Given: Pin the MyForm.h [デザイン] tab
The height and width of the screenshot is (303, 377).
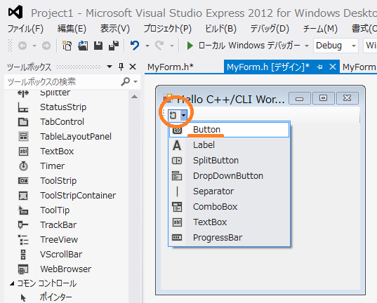Looking at the screenshot, I should click(319, 67).
